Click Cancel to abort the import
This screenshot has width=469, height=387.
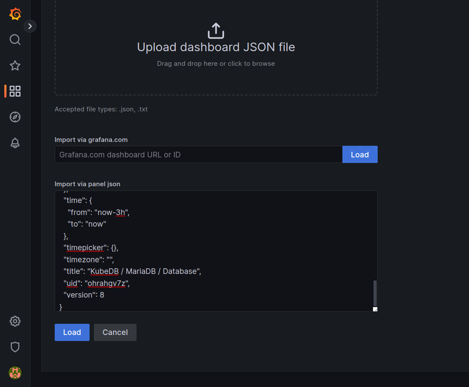click(x=115, y=332)
